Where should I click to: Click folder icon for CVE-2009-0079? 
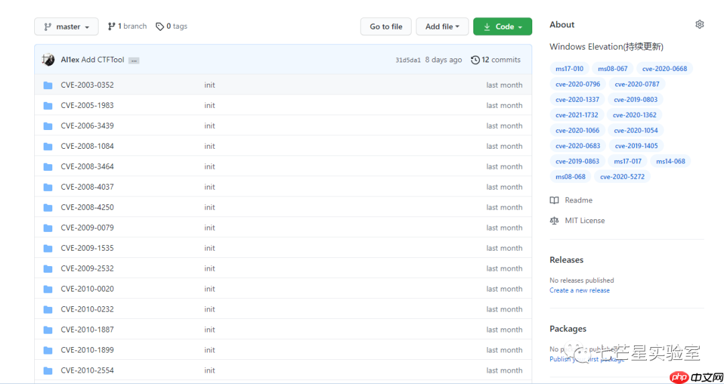point(48,228)
